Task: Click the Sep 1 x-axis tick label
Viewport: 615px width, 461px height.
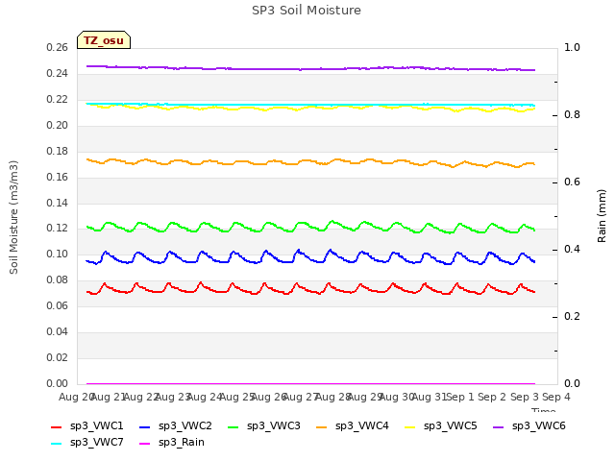Action: click(460, 397)
